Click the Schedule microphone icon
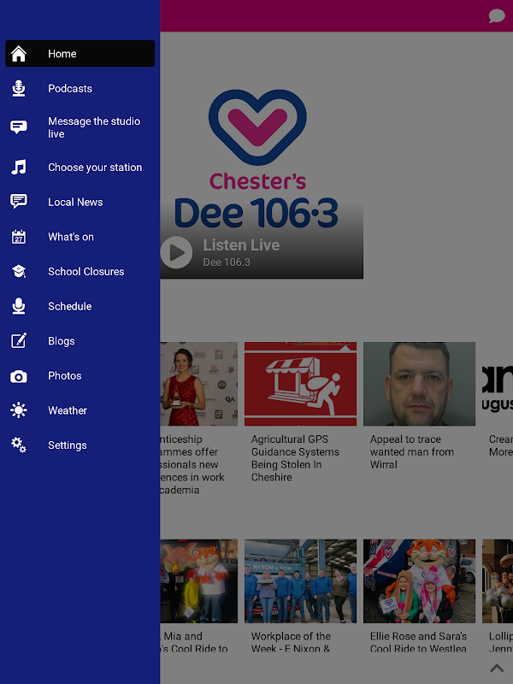Viewport: 513px width, 684px height. click(19, 306)
